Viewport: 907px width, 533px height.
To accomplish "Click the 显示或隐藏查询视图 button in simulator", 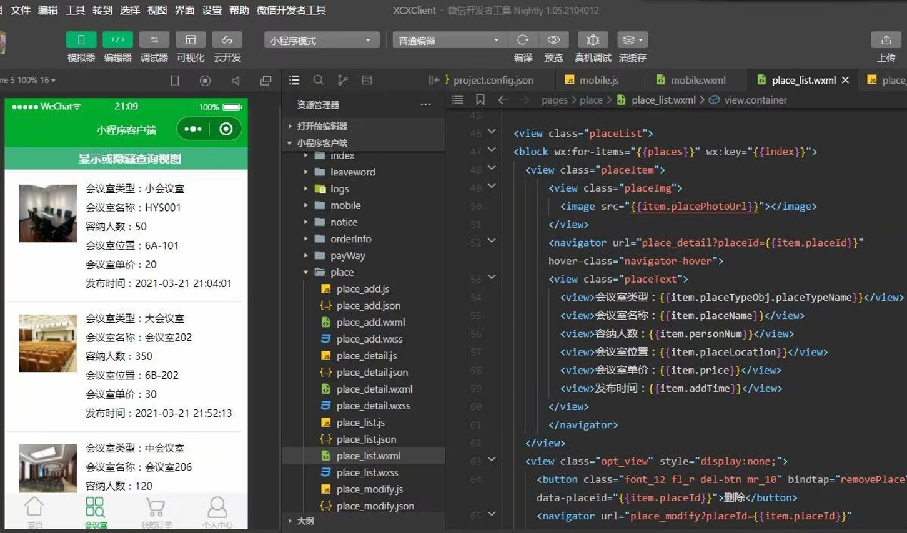I will coord(126,159).
